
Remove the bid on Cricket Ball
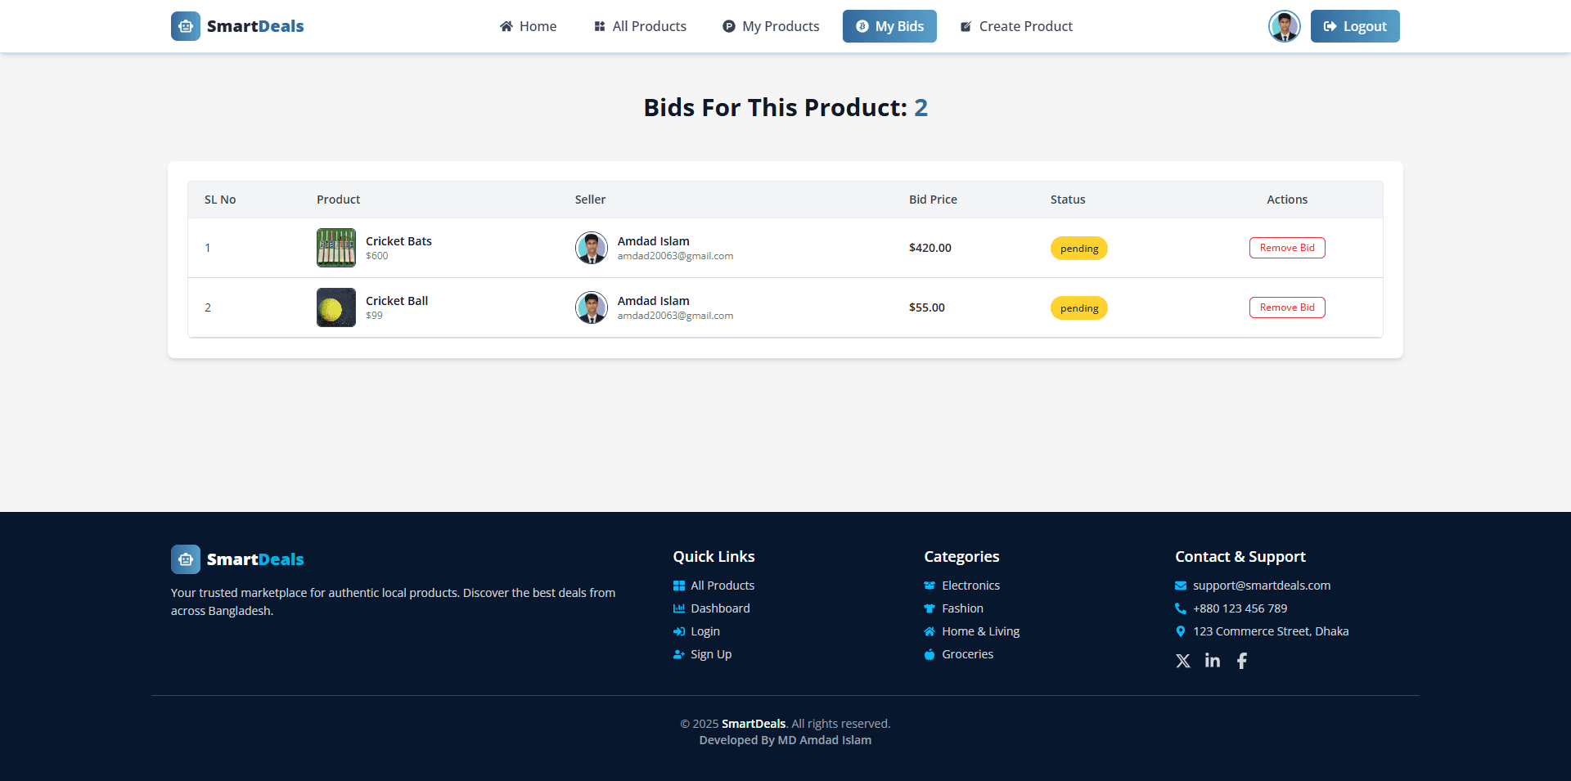(1287, 307)
